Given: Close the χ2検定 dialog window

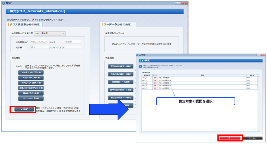Looking at the screenshot, I should [263, 55].
